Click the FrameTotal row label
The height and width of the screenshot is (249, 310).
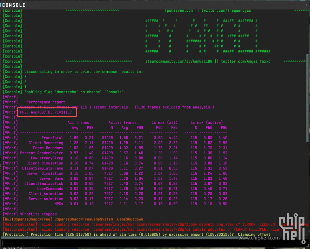pyautogui.click(x=52, y=138)
